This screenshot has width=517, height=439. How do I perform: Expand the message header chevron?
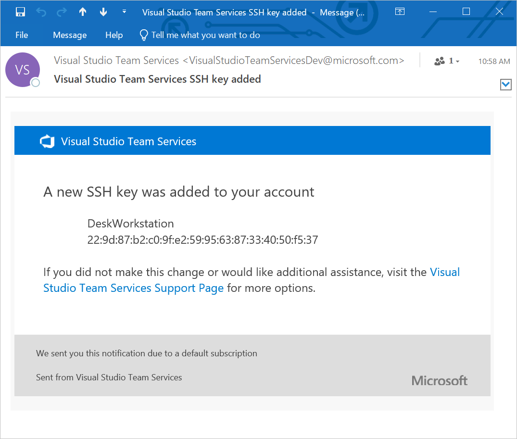505,85
